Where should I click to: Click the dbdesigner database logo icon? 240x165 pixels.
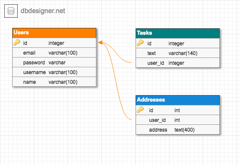[x=11, y=11]
